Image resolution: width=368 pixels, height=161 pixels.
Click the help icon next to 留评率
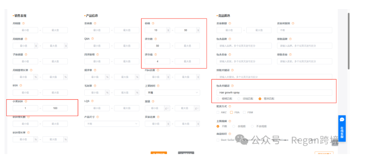95,70
